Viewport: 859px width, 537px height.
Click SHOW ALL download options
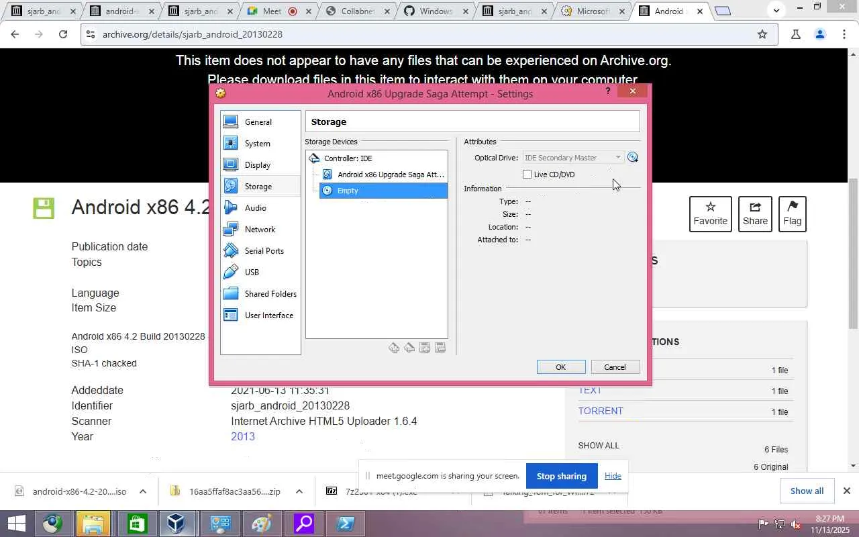(599, 445)
